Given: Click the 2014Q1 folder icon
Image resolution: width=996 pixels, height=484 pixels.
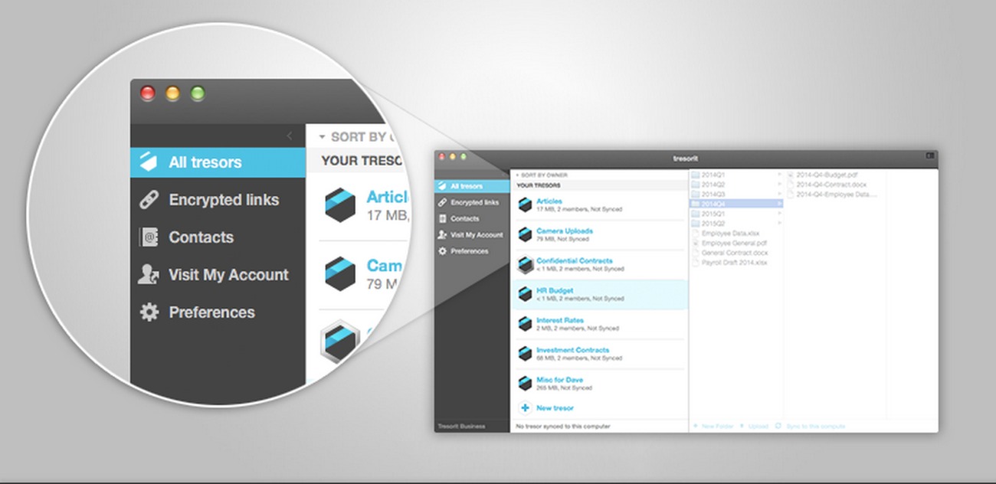Looking at the screenshot, I should coord(696,175).
